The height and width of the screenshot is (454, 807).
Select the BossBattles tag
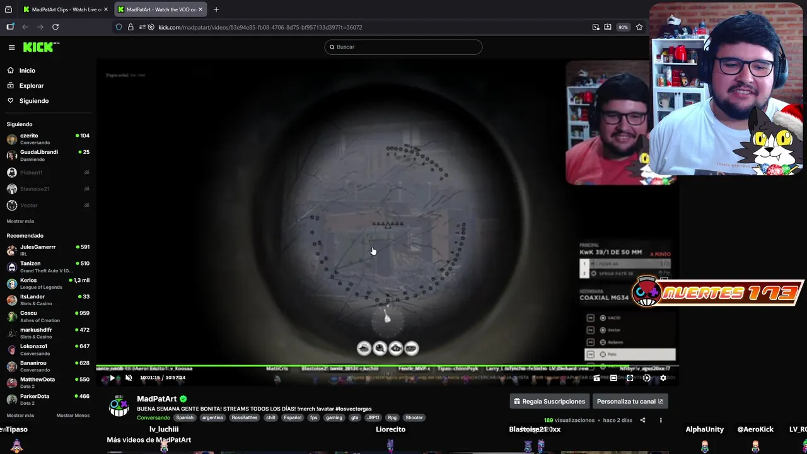[245, 417]
